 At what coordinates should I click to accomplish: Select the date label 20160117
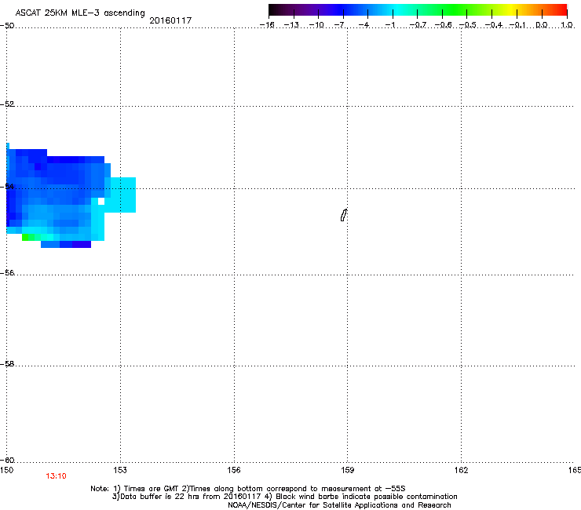(x=170, y=20)
